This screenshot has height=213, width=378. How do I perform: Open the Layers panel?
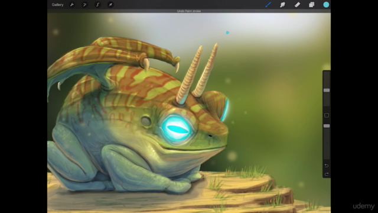point(311,5)
